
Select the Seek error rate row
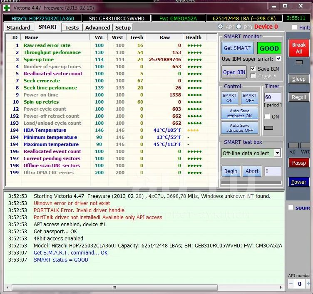(112, 81)
